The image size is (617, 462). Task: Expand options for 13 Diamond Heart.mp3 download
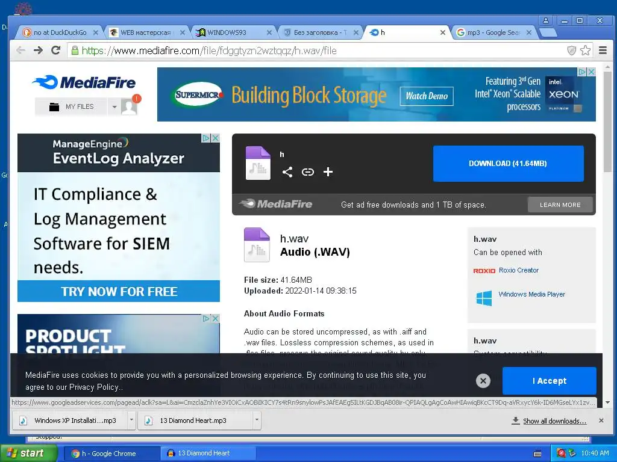[257, 420]
